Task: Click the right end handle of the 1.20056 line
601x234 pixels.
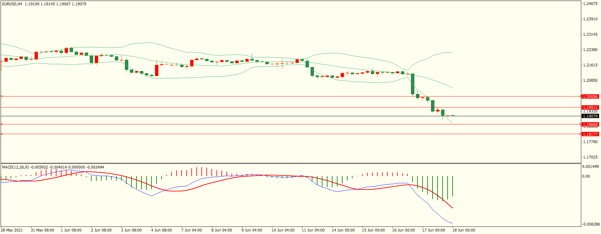Action: (x=580, y=96)
